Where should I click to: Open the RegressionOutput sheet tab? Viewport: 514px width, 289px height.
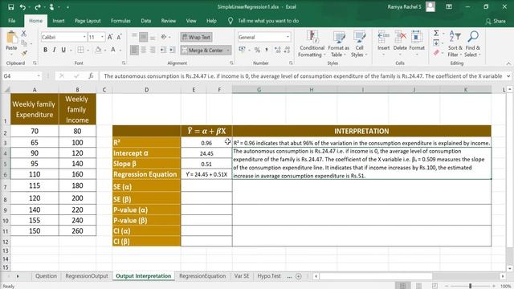click(x=87, y=276)
